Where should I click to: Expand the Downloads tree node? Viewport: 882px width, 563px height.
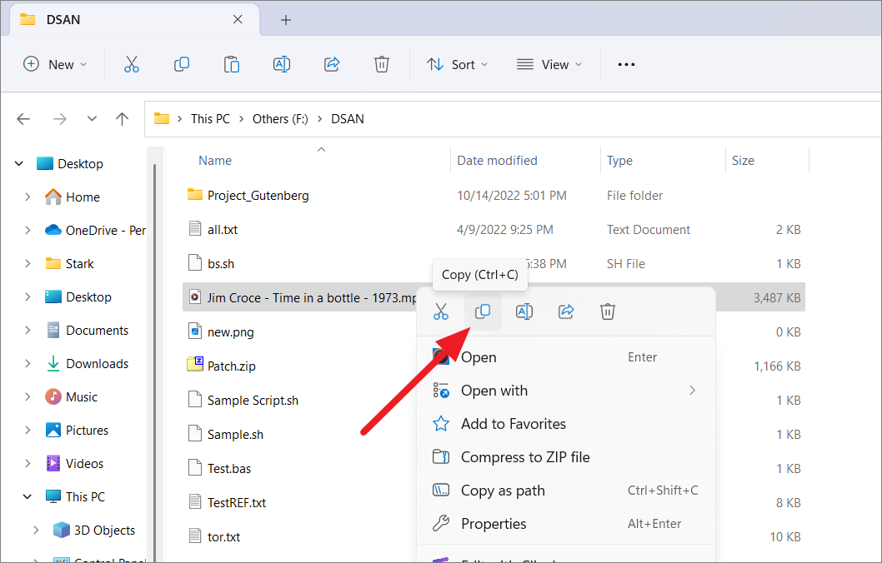pos(28,363)
